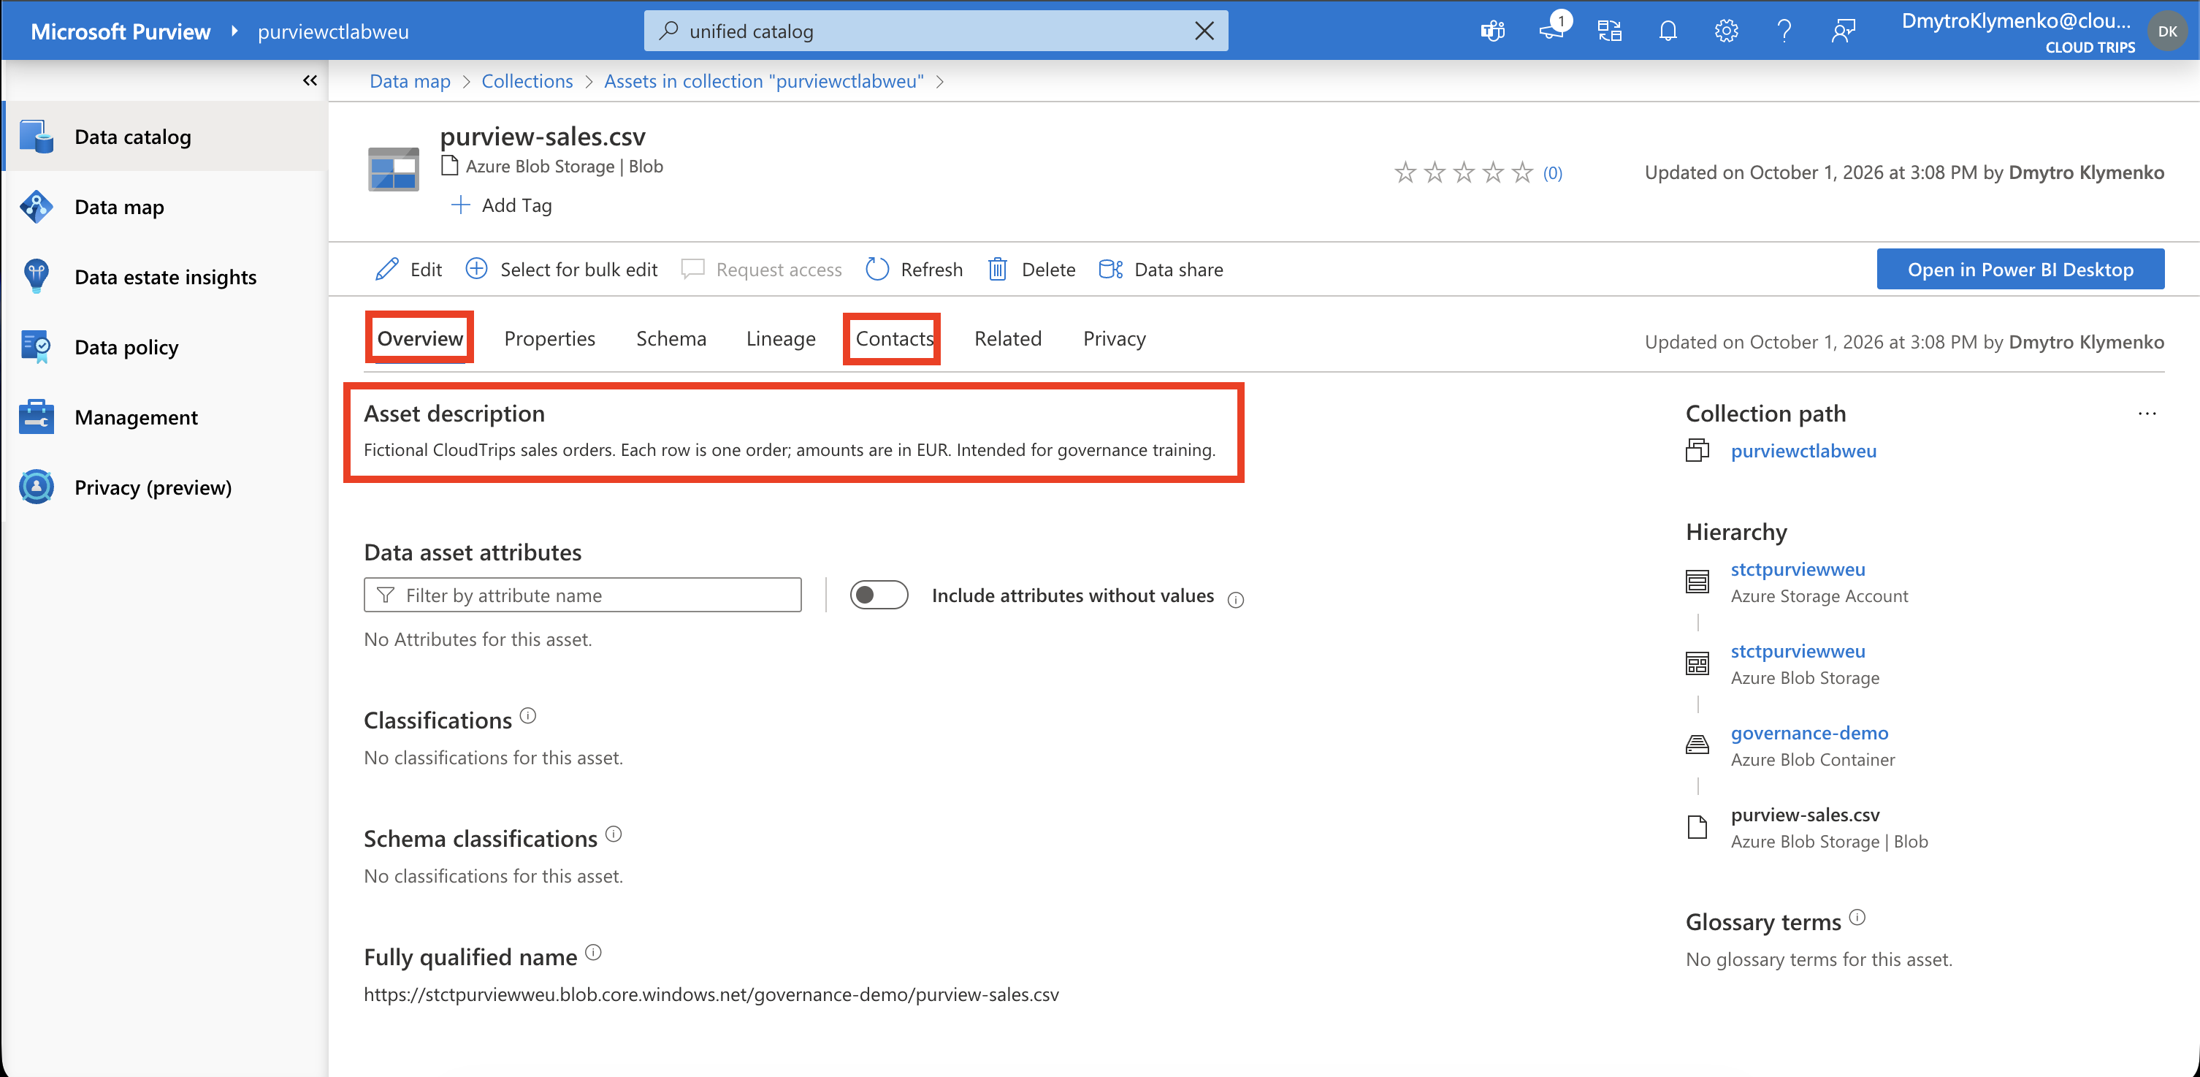Switch to the Schema tab

(x=671, y=339)
